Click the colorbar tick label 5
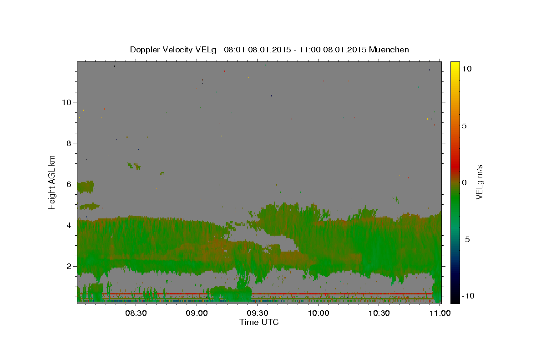 click(x=465, y=126)
